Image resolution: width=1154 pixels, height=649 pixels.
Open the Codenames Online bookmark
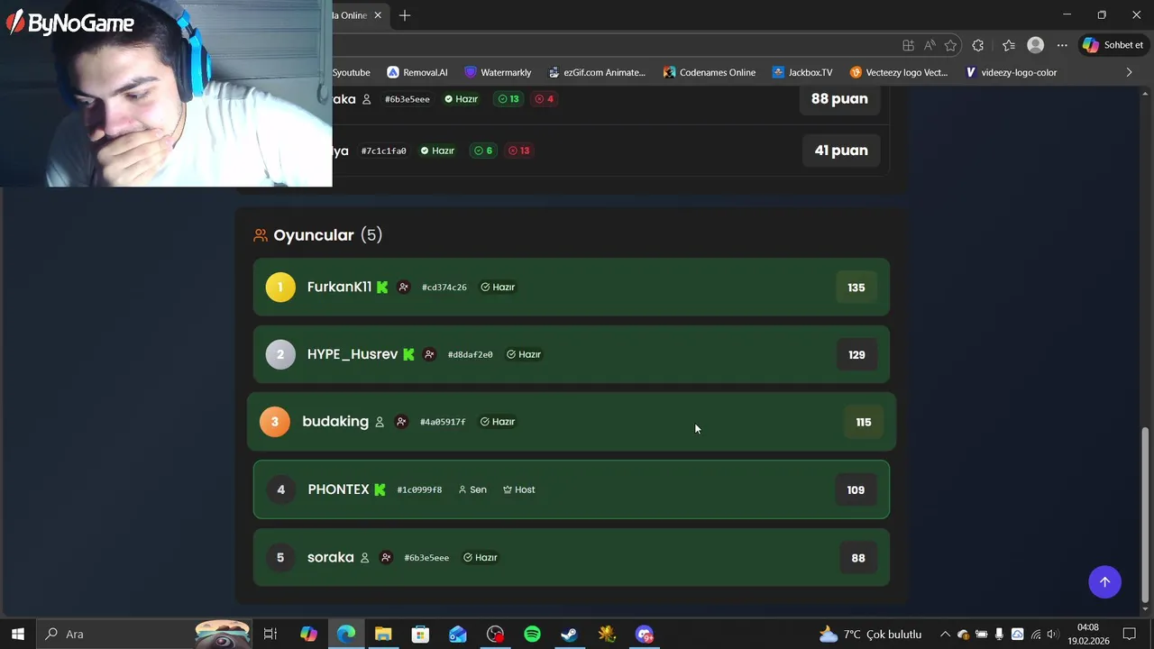pyautogui.click(x=709, y=72)
